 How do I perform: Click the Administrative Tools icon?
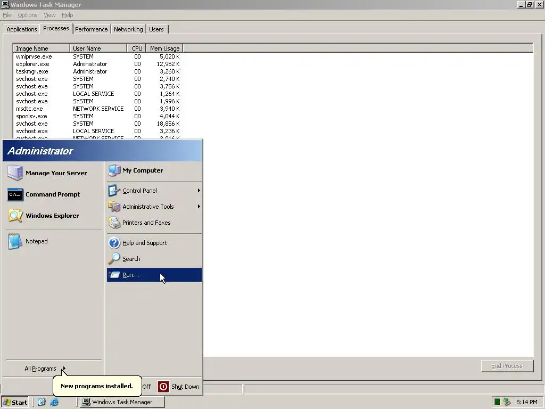pos(114,207)
